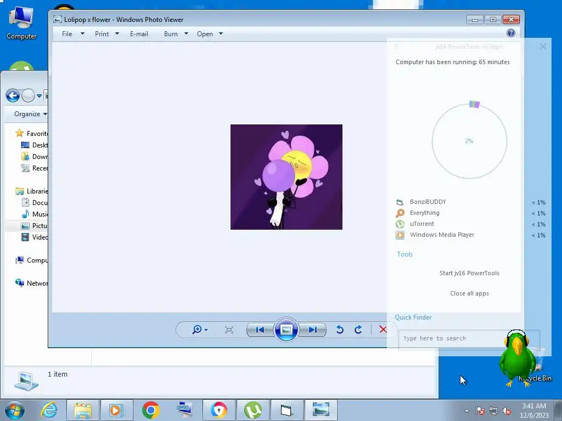Close the jv16 PowerTools Widget
The width and height of the screenshot is (562, 421).
click(x=543, y=46)
